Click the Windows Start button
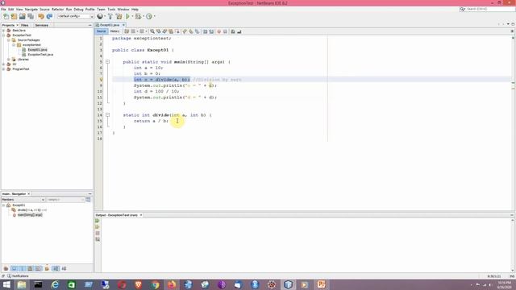The height and width of the screenshot is (290, 516). (x=6, y=284)
